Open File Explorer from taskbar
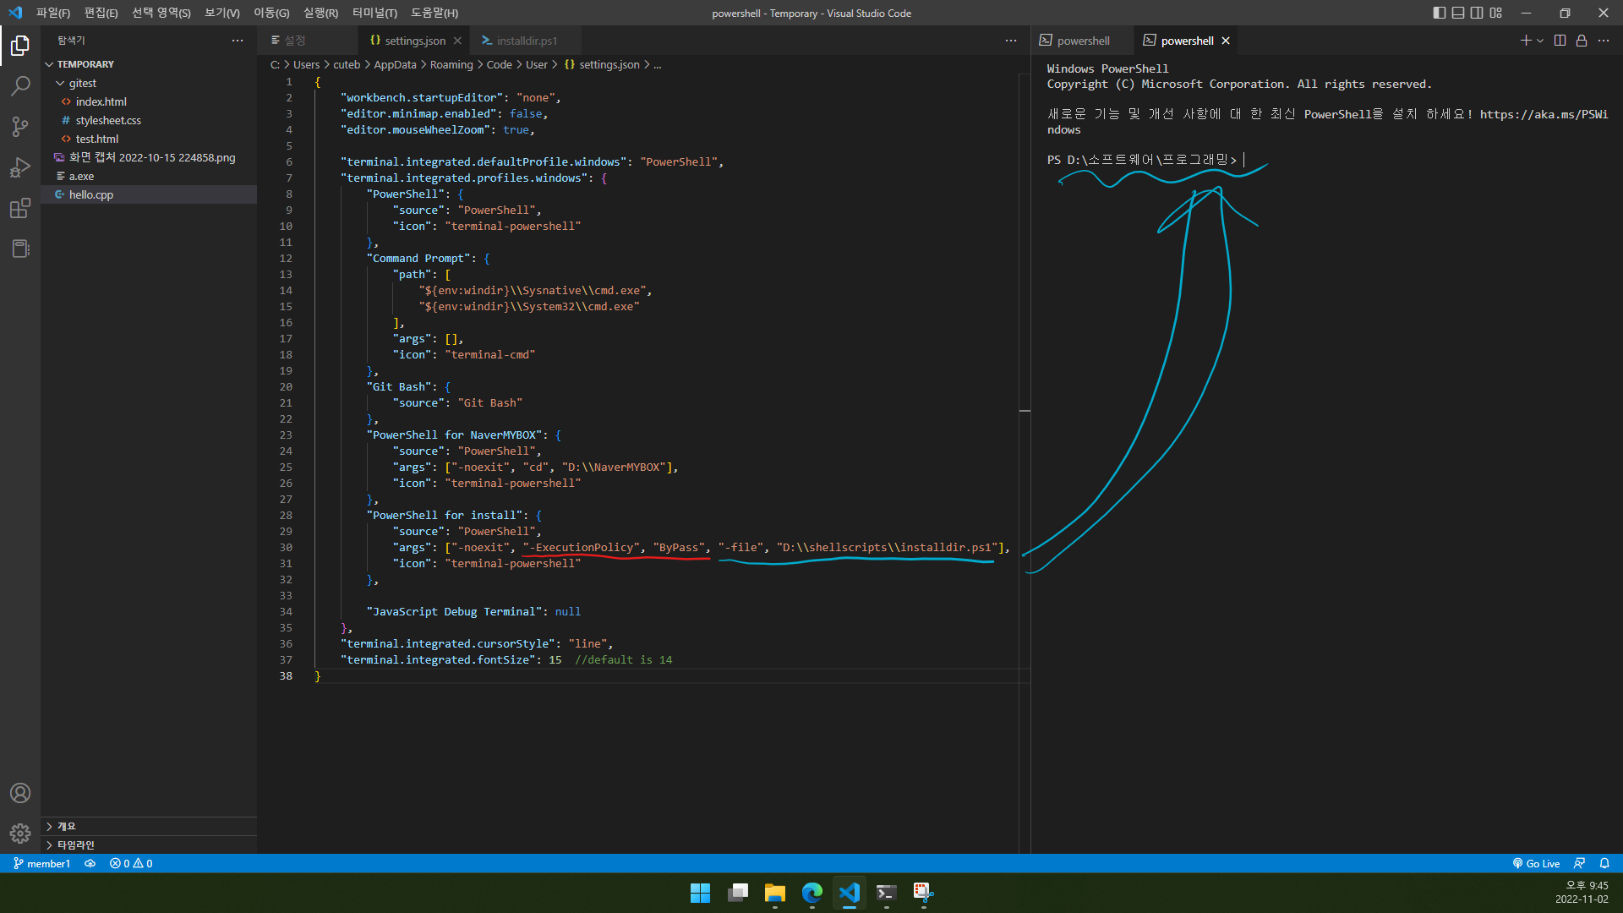The image size is (1623, 913). pyautogui.click(x=775, y=893)
